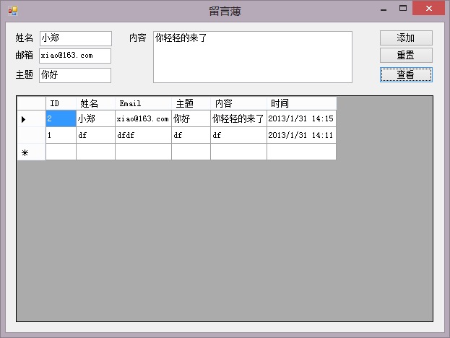Click the time cell 2013/1/31 14:11

(301, 135)
